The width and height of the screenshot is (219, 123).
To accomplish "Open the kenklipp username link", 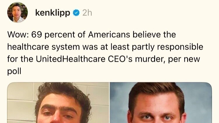I will click(x=53, y=13).
